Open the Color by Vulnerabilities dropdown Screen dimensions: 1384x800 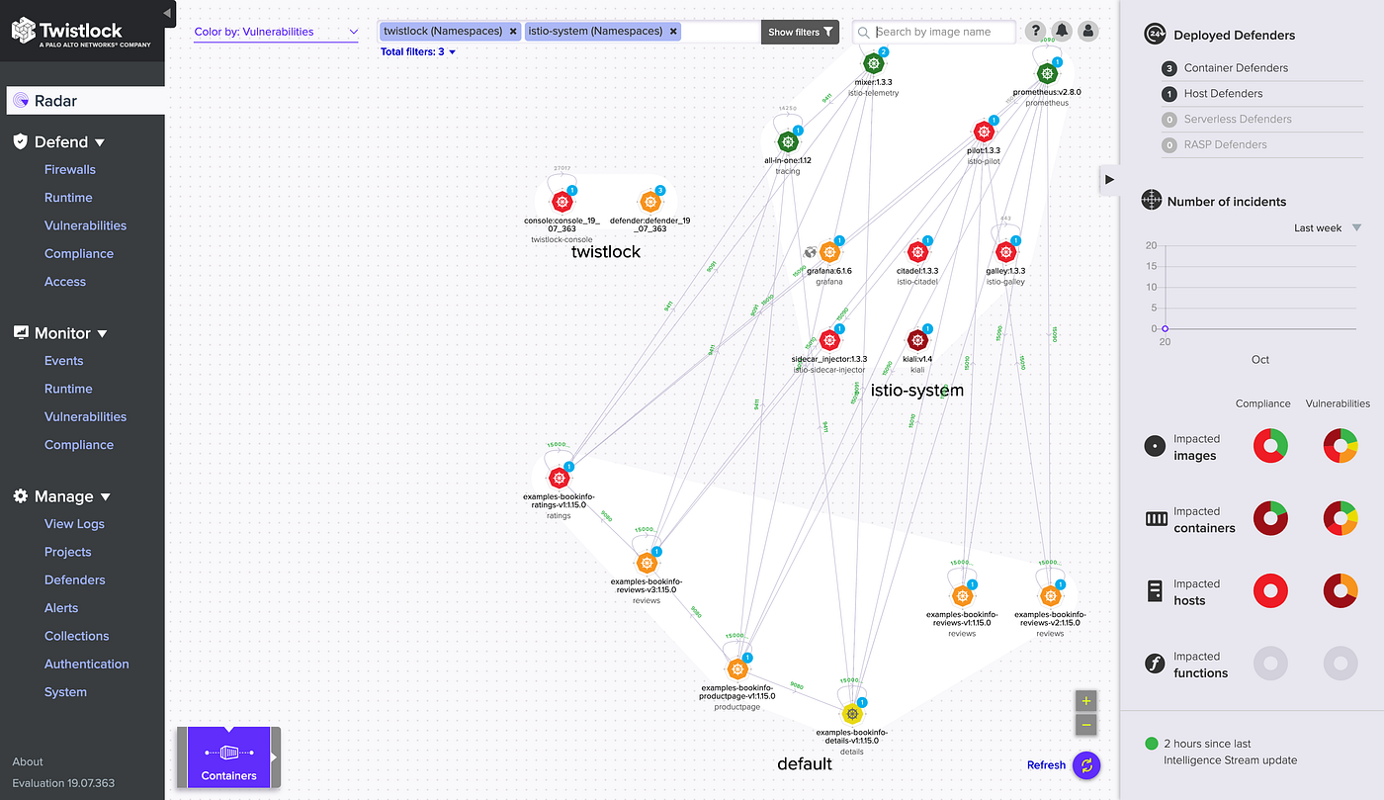[x=276, y=32]
